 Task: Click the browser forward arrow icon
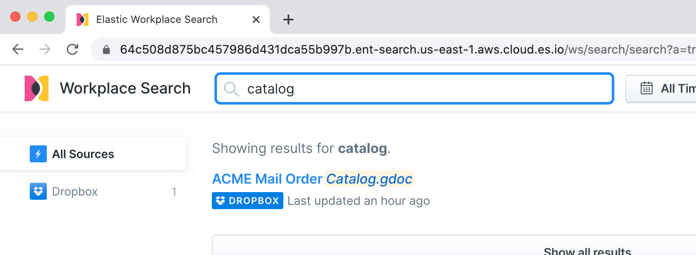45,49
